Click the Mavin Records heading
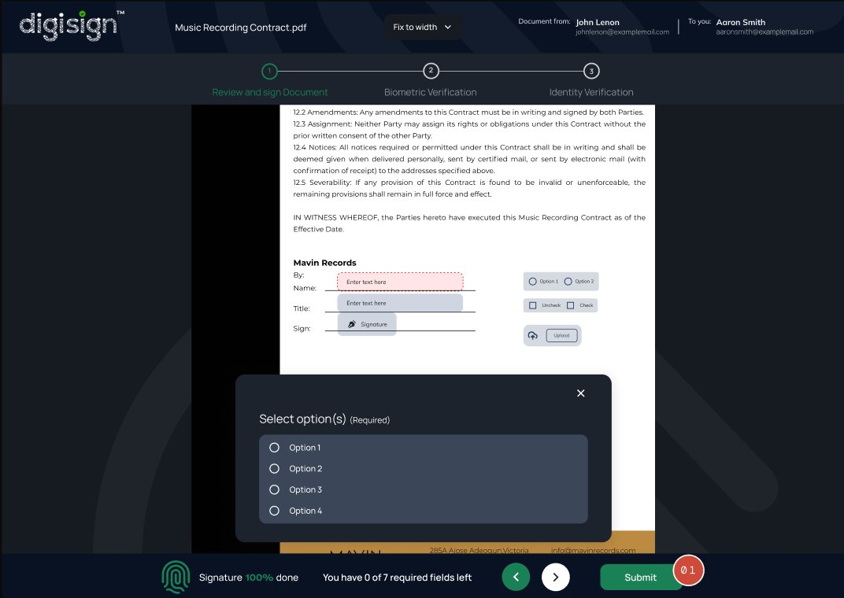 pyautogui.click(x=324, y=263)
